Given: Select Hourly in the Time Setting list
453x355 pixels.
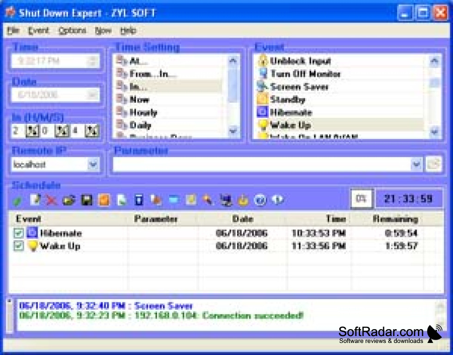Looking at the screenshot, I should 169,112.
